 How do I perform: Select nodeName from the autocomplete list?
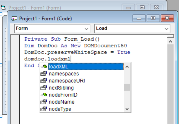61,102
